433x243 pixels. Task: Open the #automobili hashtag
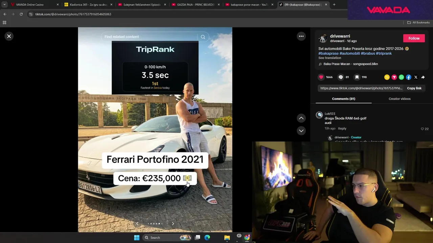(x=350, y=53)
